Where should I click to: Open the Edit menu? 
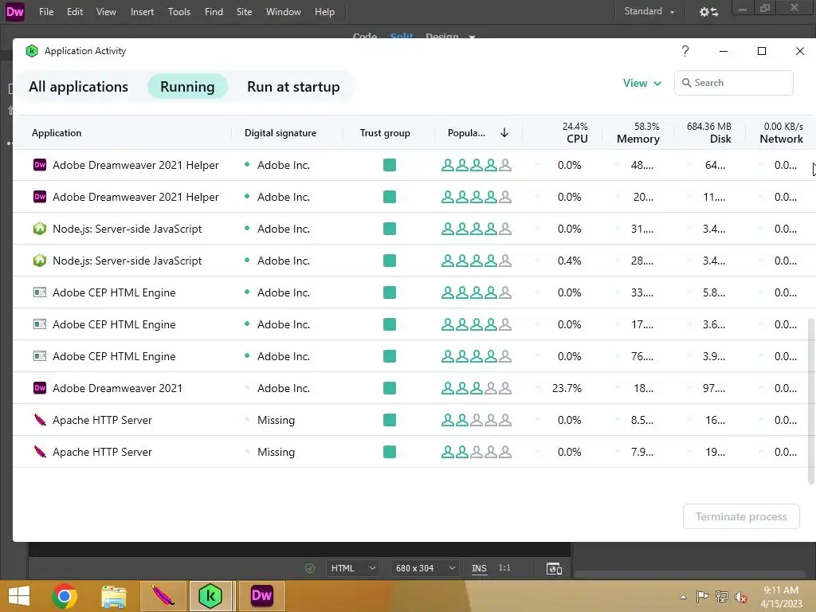tap(74, 11)
